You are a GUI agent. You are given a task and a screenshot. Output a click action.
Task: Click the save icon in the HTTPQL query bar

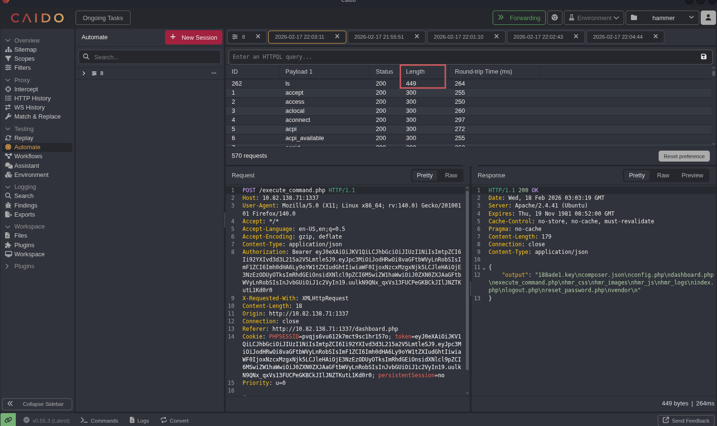(x=703, y=57)
